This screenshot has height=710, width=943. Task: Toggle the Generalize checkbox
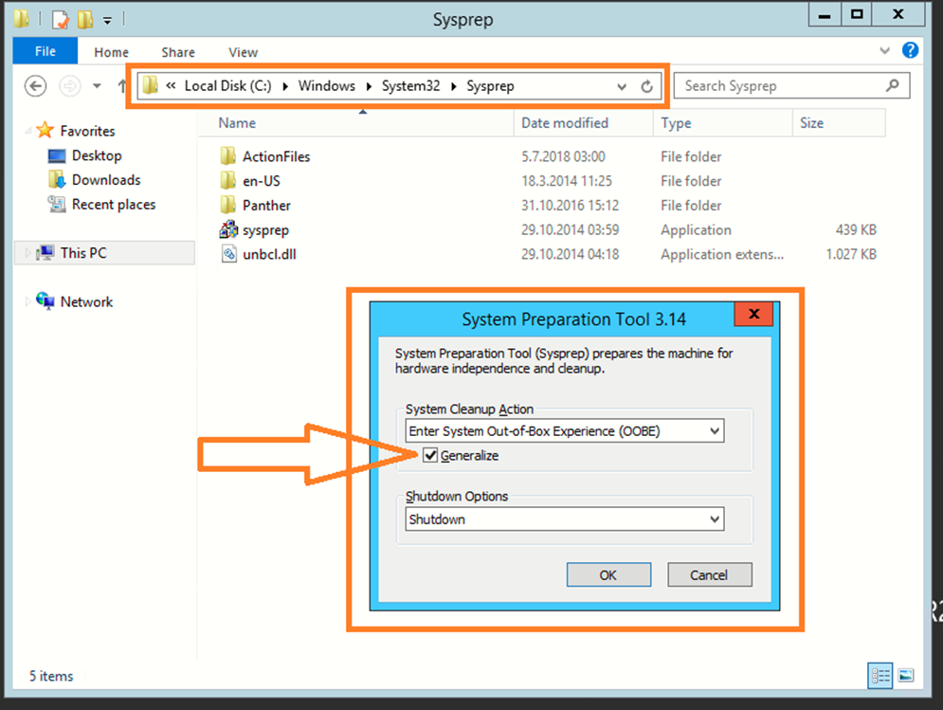point(430,456)
